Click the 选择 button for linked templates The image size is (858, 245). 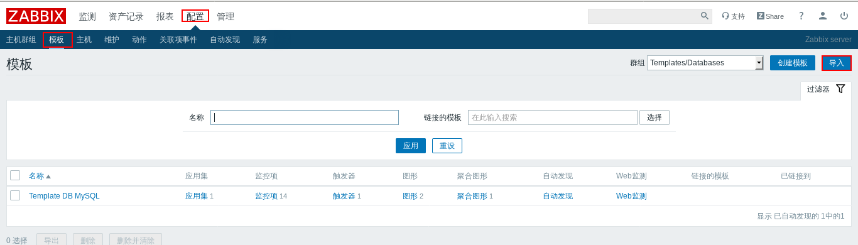pyautogui.click(x=654, y=117)
